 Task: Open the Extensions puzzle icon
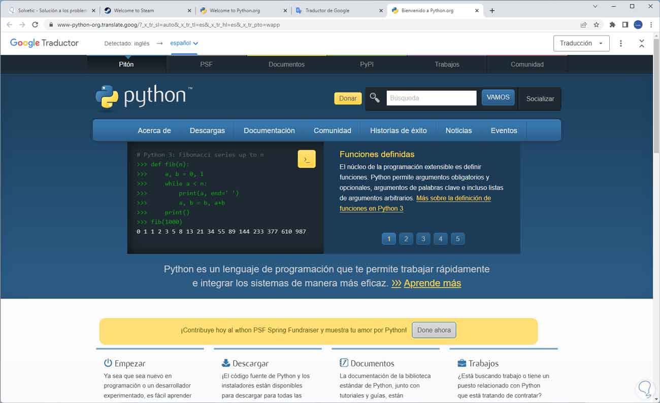pos(612,24)
